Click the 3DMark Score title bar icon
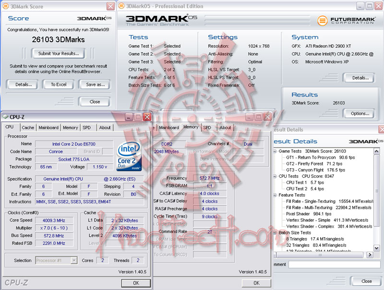 click(x=5, y=6)
